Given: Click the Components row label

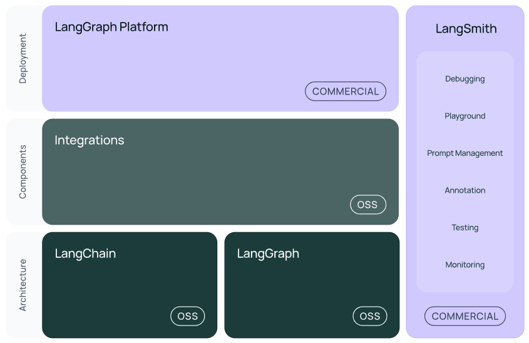Looking at the screenshot, I should click(x=23, y=172).
